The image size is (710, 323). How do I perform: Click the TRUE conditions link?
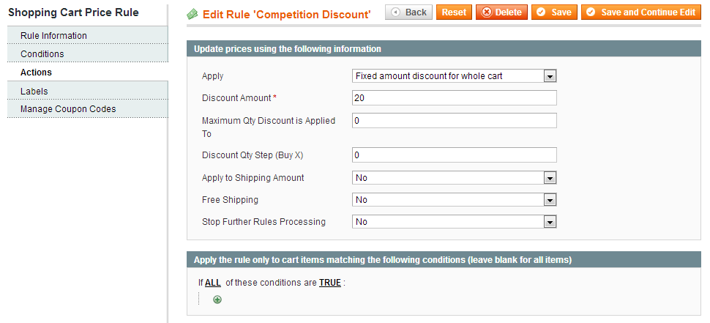(329, 283)
